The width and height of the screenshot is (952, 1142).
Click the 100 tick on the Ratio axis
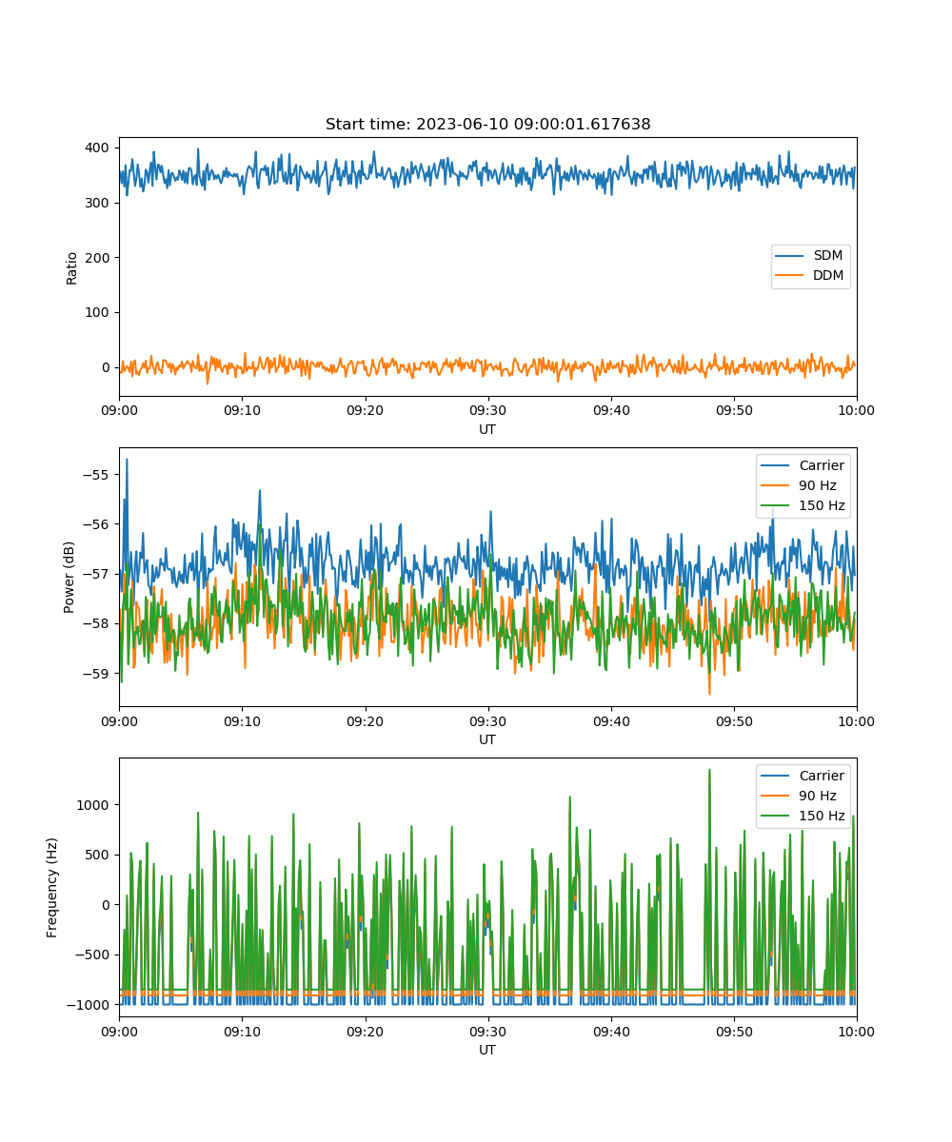point(99,312)
